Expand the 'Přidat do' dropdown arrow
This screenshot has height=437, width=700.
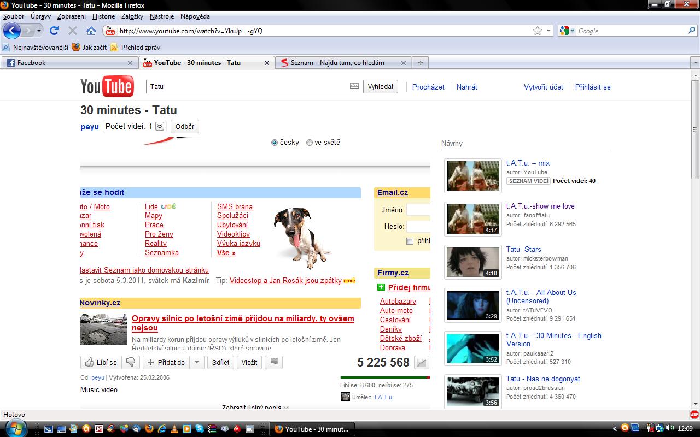(197, 362)
